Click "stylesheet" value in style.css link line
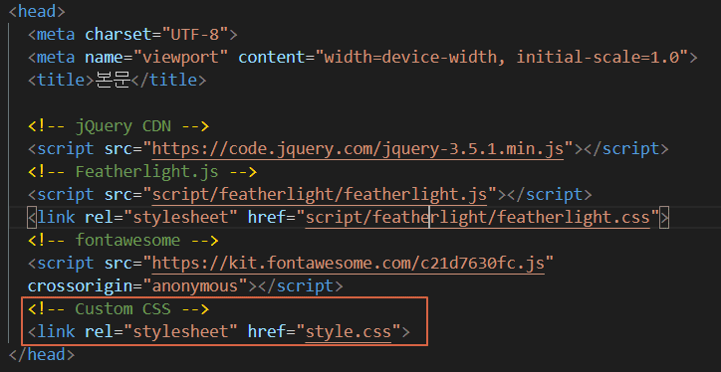 pos(180,331)
